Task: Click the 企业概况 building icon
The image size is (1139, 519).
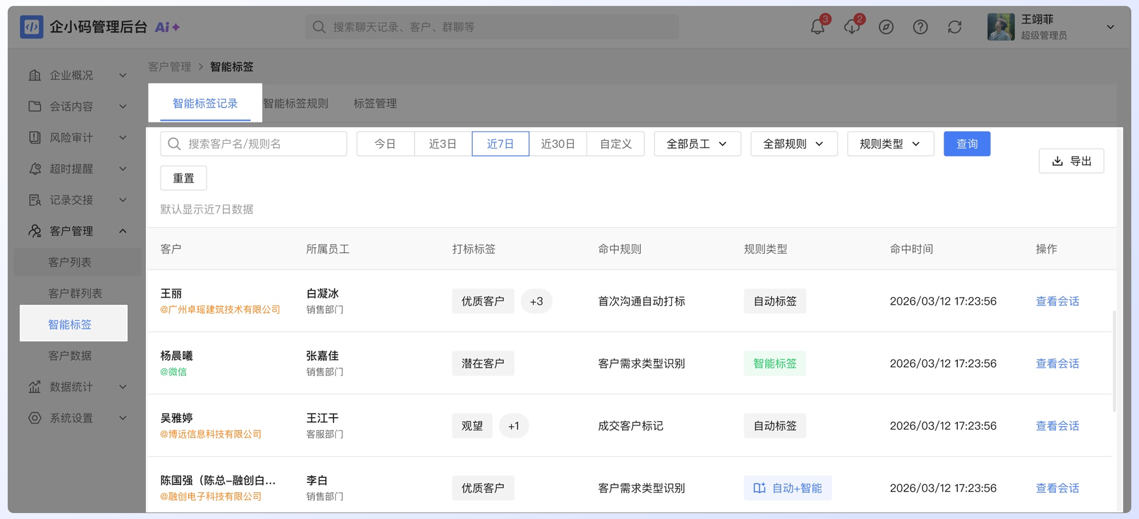Action: (x=34, y=75)
